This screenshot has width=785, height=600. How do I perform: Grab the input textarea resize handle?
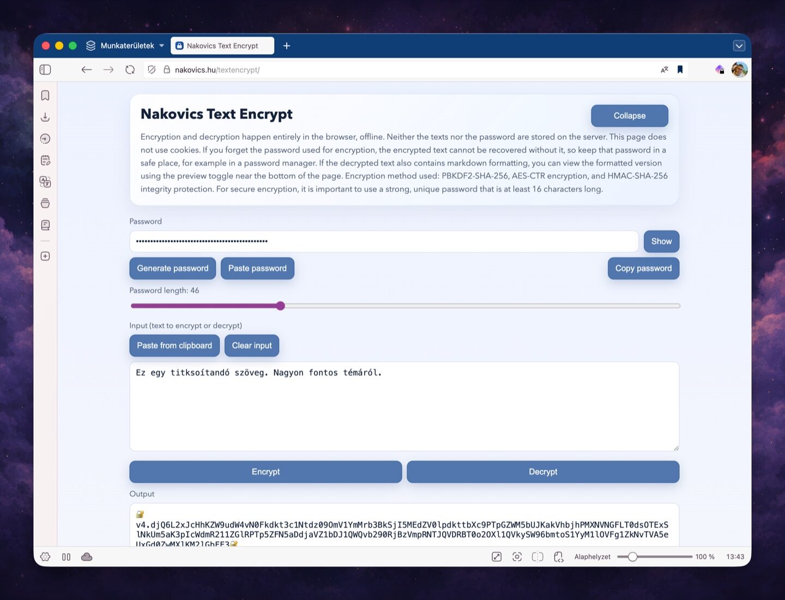675,447
